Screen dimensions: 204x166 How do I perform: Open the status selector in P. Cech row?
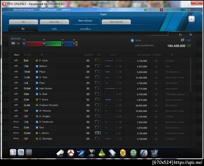pos(16,61)
